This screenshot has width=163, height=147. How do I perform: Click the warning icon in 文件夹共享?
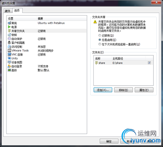tap(95, 22)
